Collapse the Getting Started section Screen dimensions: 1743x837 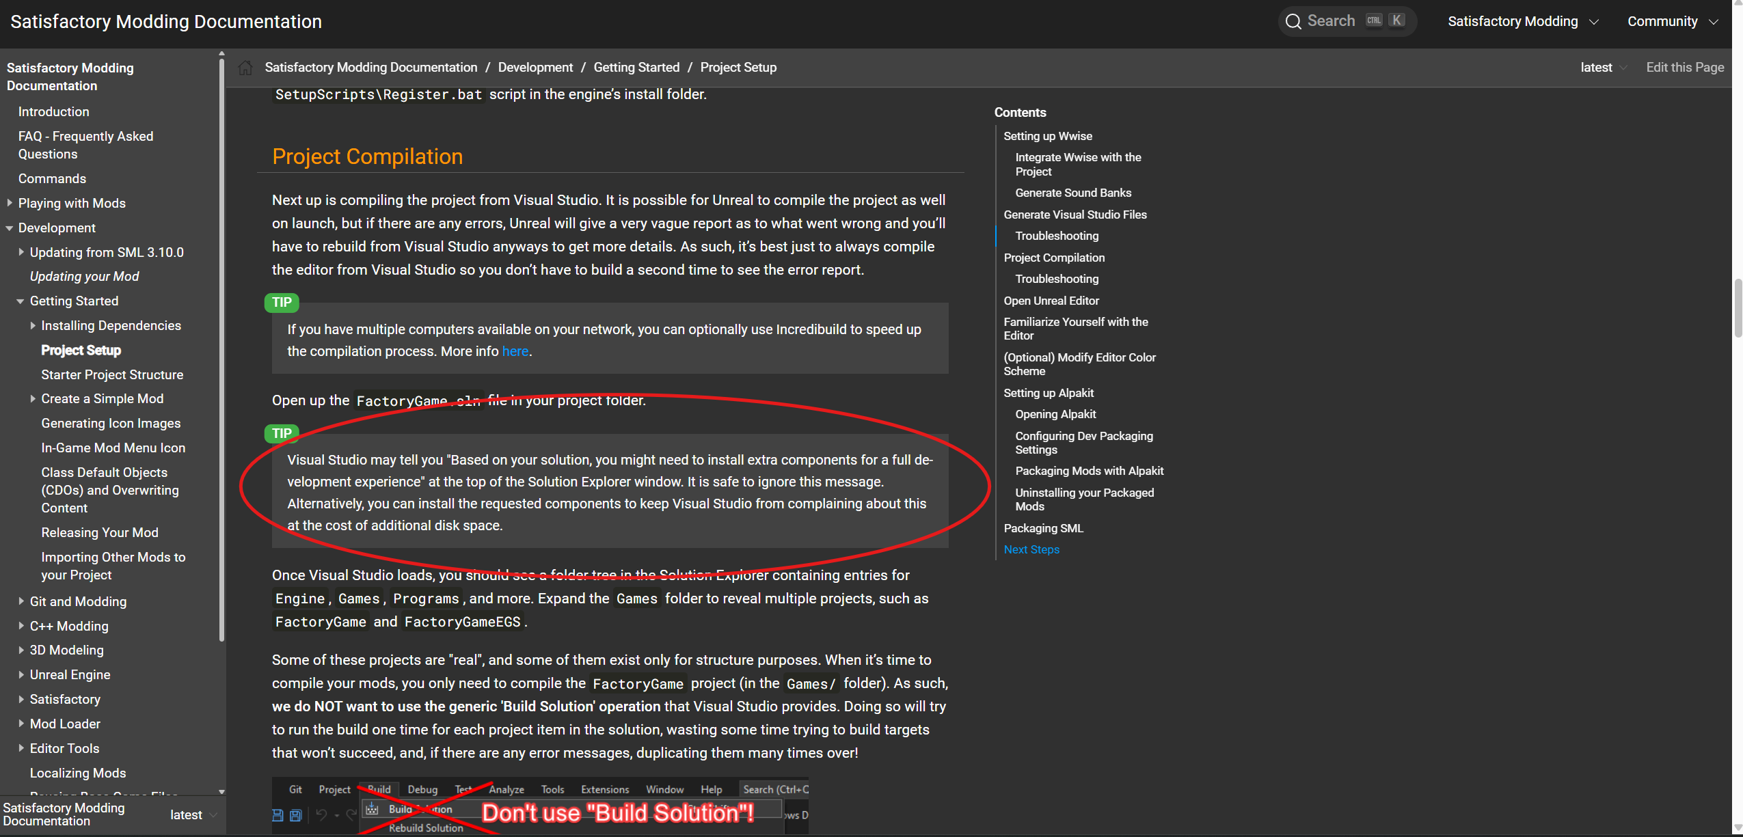(21, 301)
